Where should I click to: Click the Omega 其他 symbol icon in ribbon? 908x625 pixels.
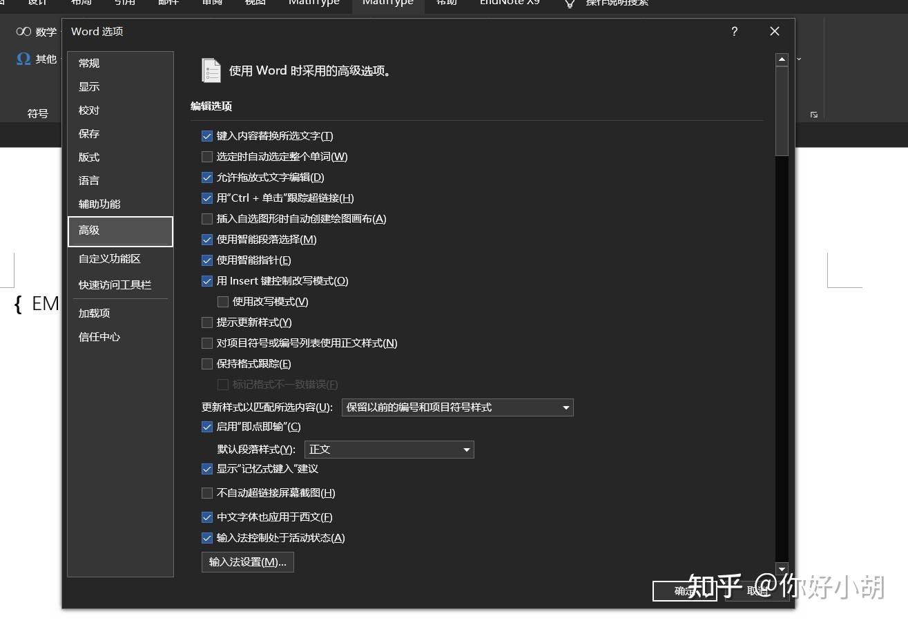(x=23, y=59)
